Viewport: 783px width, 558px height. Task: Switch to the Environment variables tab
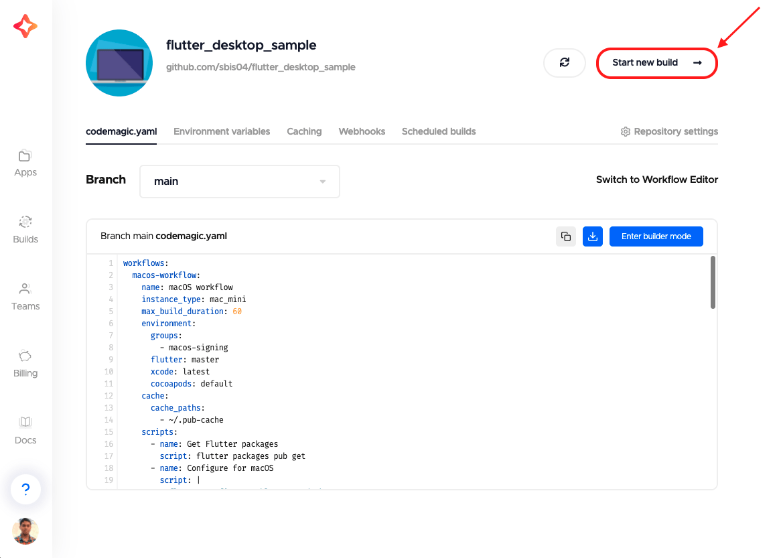[x=222, y=131]
